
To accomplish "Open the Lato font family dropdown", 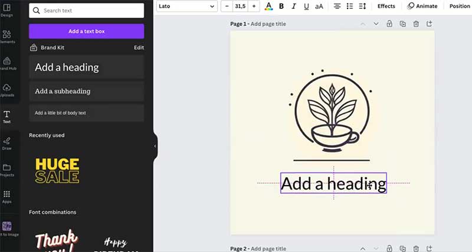I will pyautogui.click(x=186, y=6).
